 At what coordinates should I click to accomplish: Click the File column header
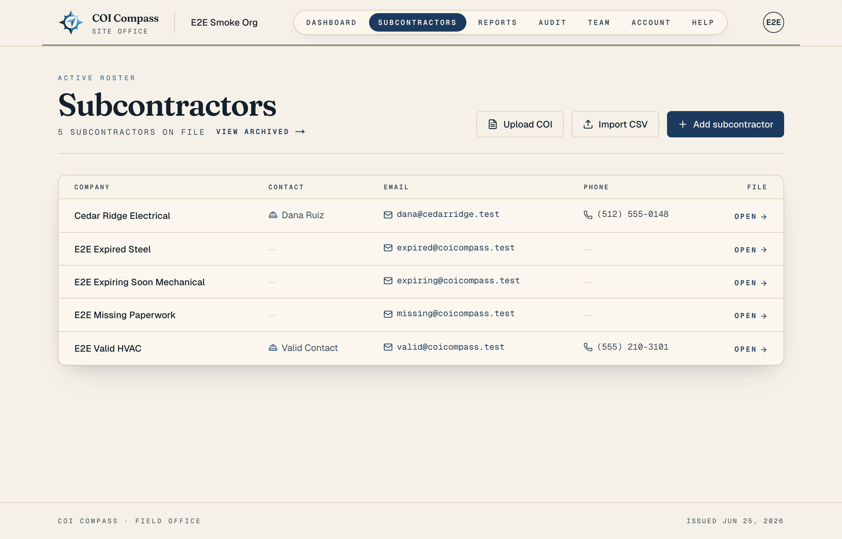click(757, 187)
